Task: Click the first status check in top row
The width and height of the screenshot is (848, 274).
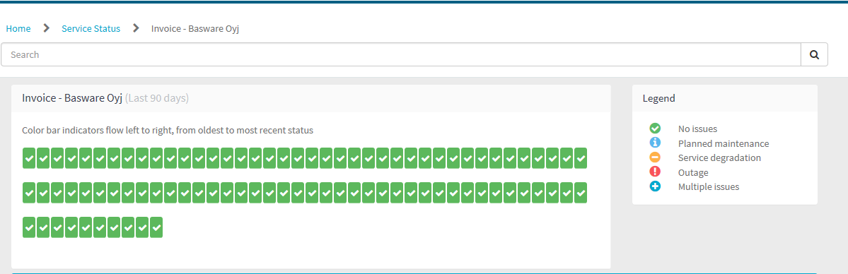Action: 29,157
